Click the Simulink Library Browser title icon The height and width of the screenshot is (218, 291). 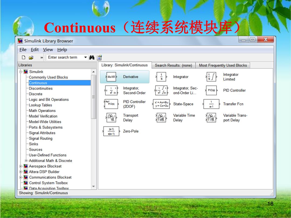click(x=20, y=41)
